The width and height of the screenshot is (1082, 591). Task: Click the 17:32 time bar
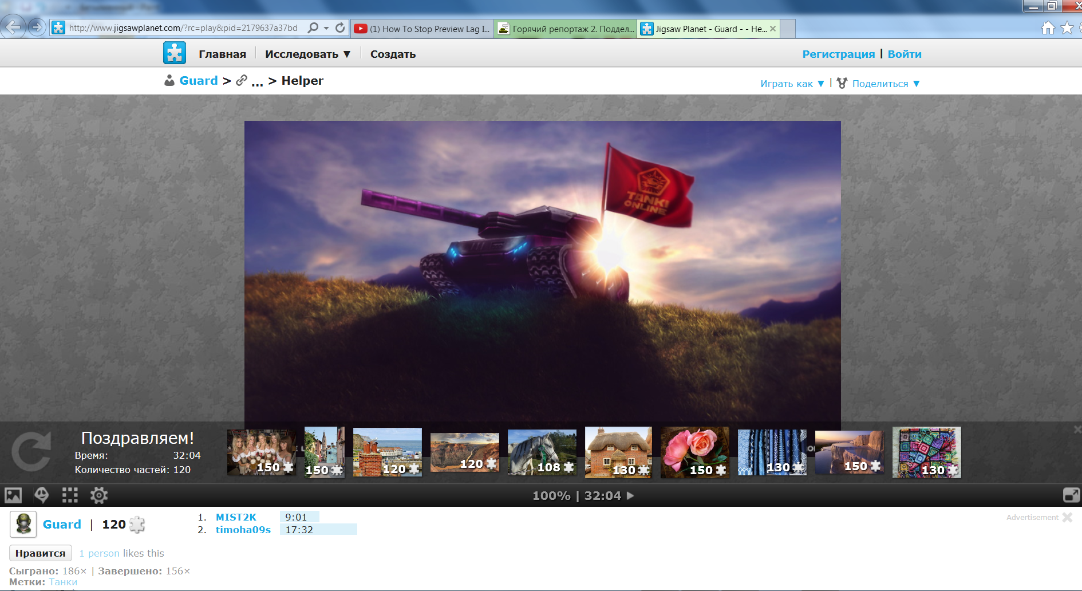(318, 530)
